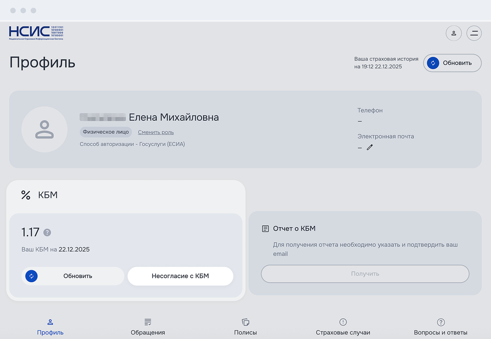
Task: Go to the Полисы tab
Action: [245, 327]
